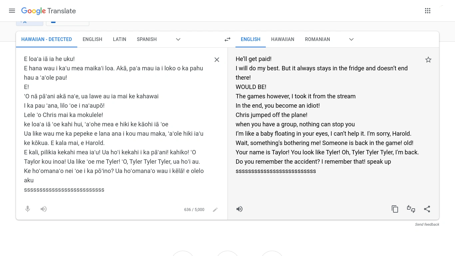Open the pencil input tools icon
455x256 pixels.
(215, 210)
